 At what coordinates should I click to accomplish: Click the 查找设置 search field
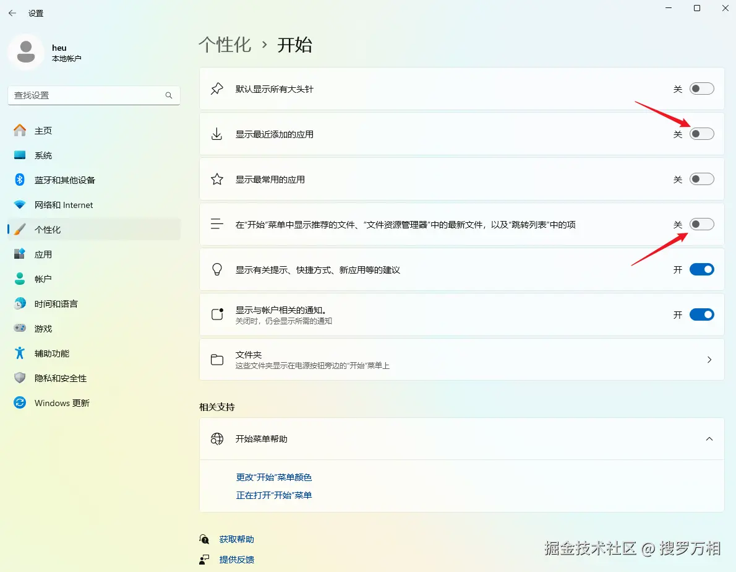tap(94, 95)
